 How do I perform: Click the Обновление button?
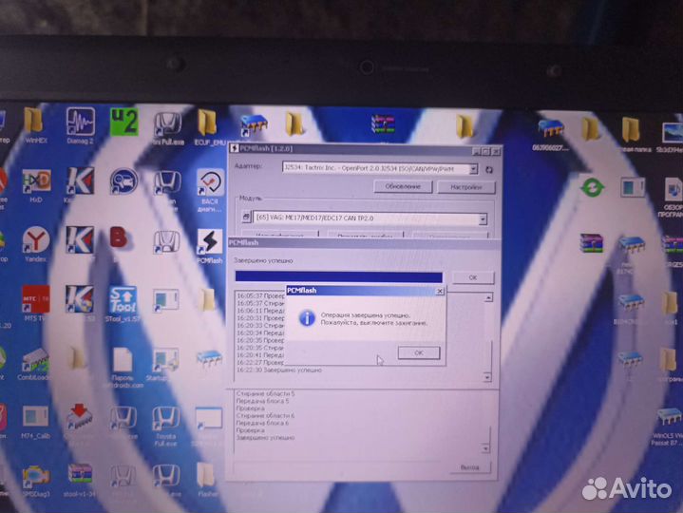403,186
